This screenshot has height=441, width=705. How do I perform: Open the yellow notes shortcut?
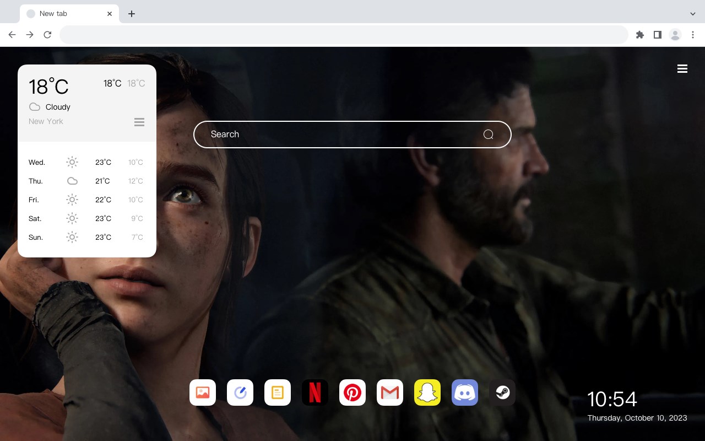[278, 392]
